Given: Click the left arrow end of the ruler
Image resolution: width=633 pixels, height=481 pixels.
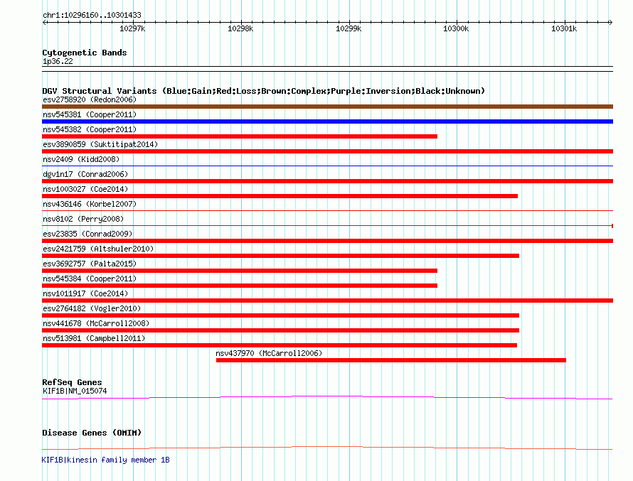Looking at the screenshot, I should coord(45,22).
